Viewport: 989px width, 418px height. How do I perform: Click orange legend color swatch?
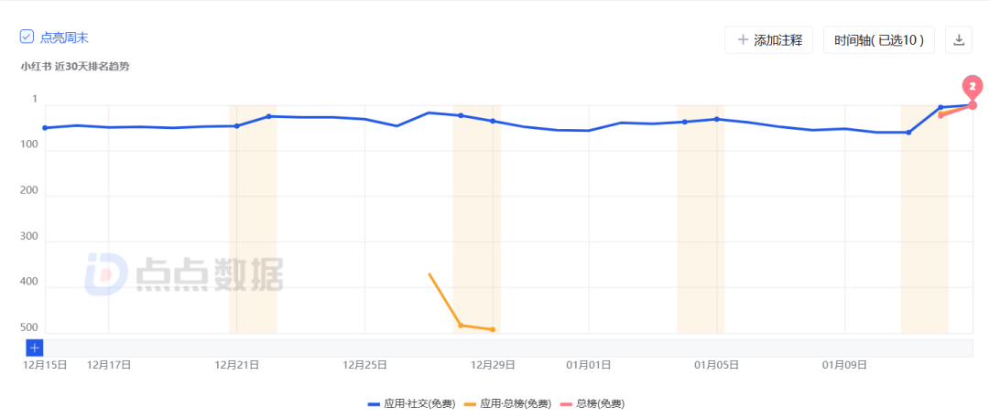[471, 403]
